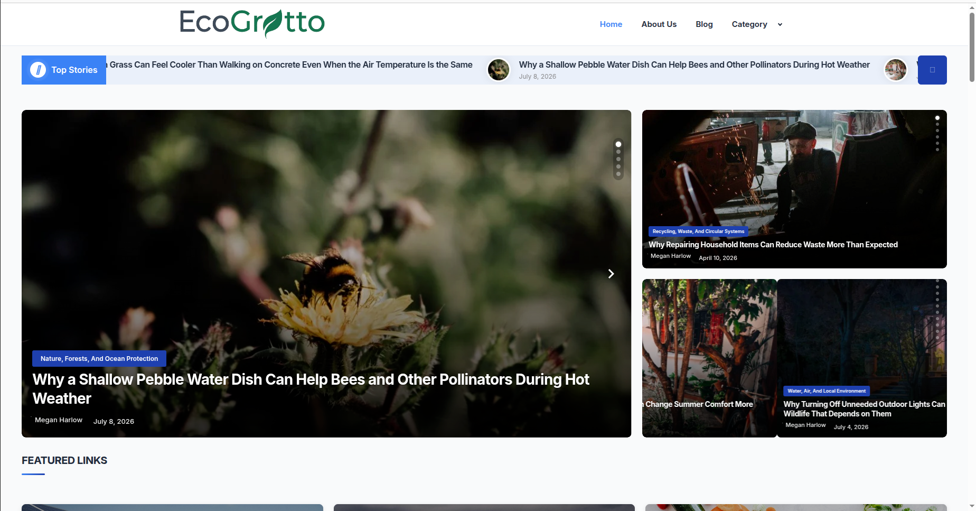Click the scrollbar down arrow
This screenshot has height=511, width=976.
click(x=972, y=506)
